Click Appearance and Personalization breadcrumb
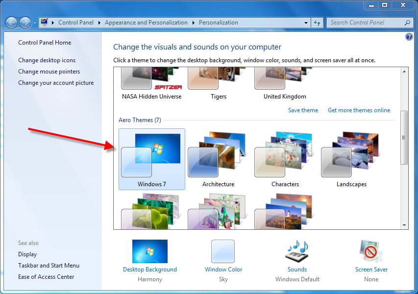The width and height of the screenshot is (418, 294). (146, 23)
